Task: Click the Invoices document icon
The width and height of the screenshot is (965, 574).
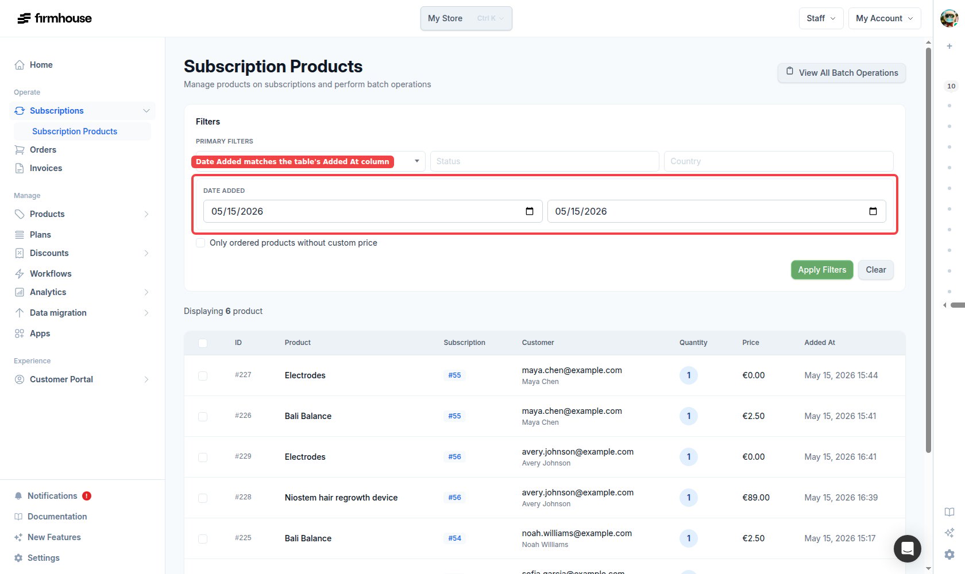Action: click(x=20, y=168)
